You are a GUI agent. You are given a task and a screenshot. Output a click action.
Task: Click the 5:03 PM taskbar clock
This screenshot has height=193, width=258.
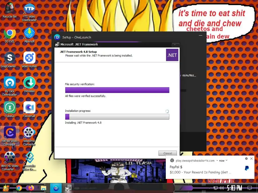[235, 188]
